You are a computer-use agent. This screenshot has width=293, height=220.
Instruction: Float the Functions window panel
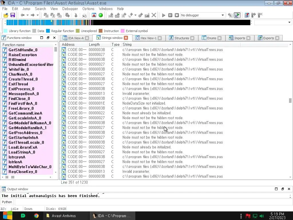tap(48, 38)
